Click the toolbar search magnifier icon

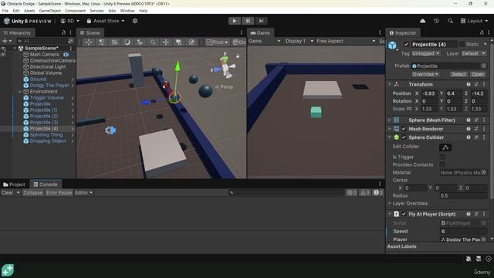pyautogui.click(x=450, y=21)
